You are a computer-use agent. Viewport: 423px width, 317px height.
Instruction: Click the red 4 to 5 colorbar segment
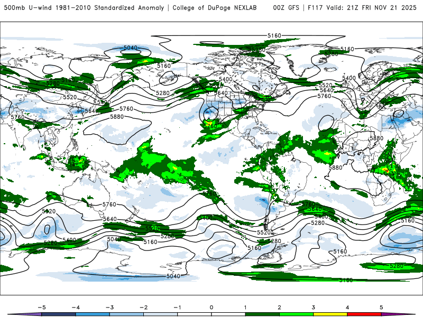(364, 314)
